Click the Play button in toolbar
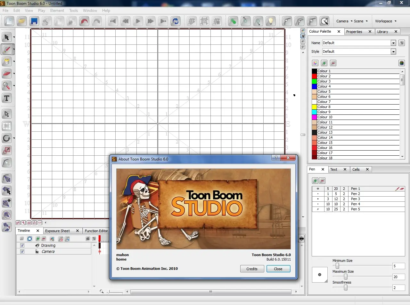The image size is (410, 305). 138,21
